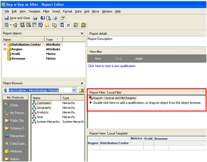Image resolution: width=207 pixels, height=162 pixels.
Task: Toggle the view filter funnel icon
Action: (x=41, y=25)
